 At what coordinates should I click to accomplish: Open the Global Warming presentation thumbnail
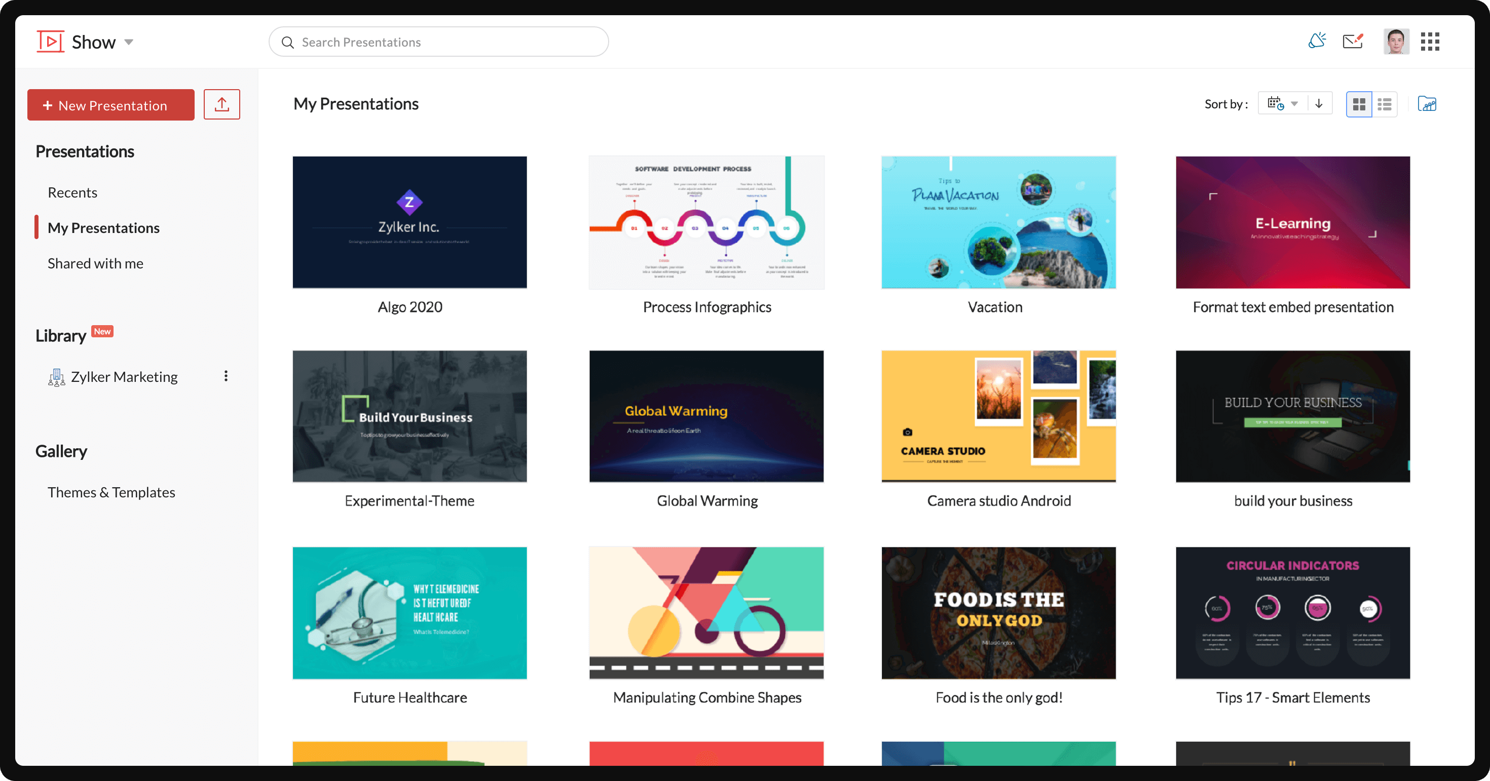[x=706, y=416]
